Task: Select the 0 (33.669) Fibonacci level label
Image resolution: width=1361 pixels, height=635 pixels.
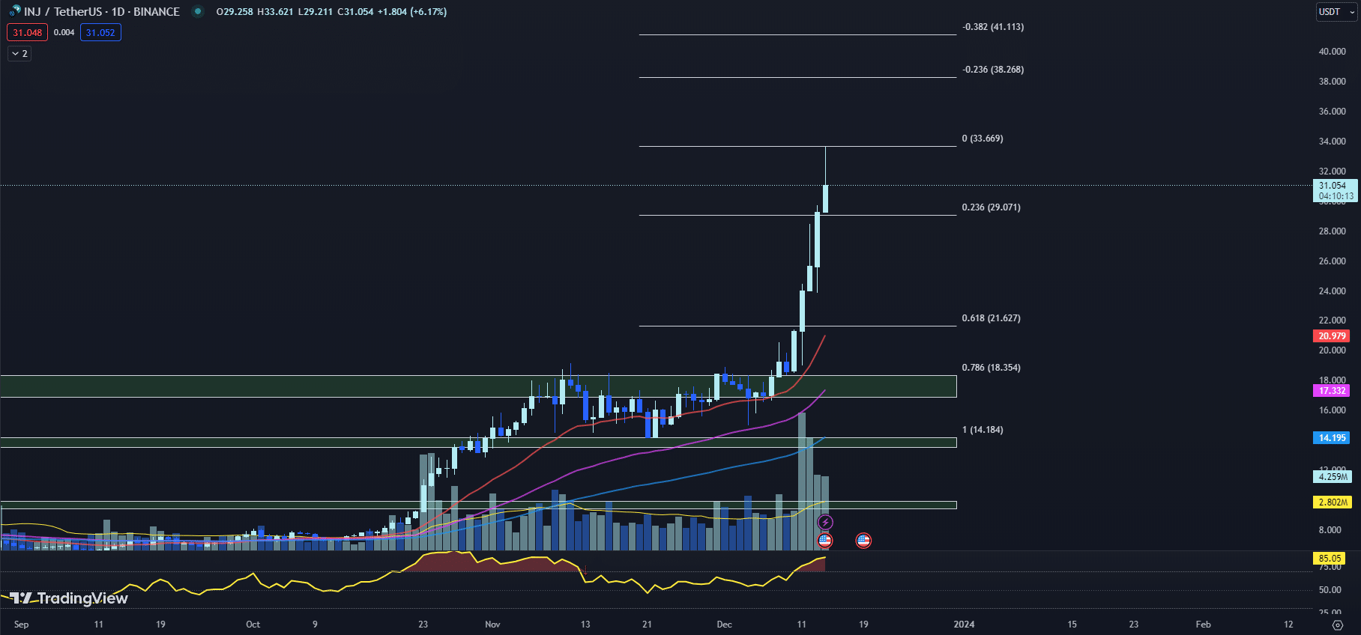Action: [982, 139]
